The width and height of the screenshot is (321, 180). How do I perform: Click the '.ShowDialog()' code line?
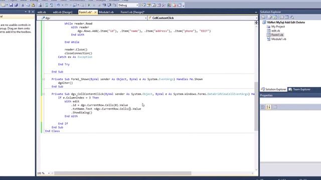(82, 112)
